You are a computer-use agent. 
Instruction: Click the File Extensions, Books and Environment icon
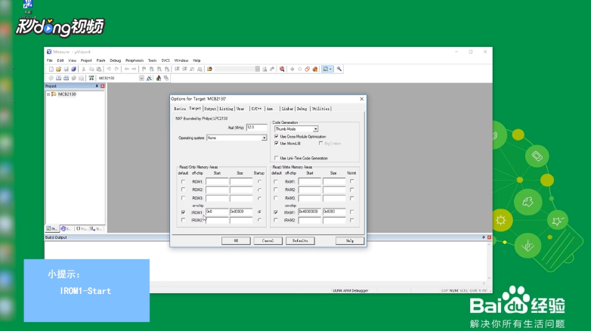point(159,78)
